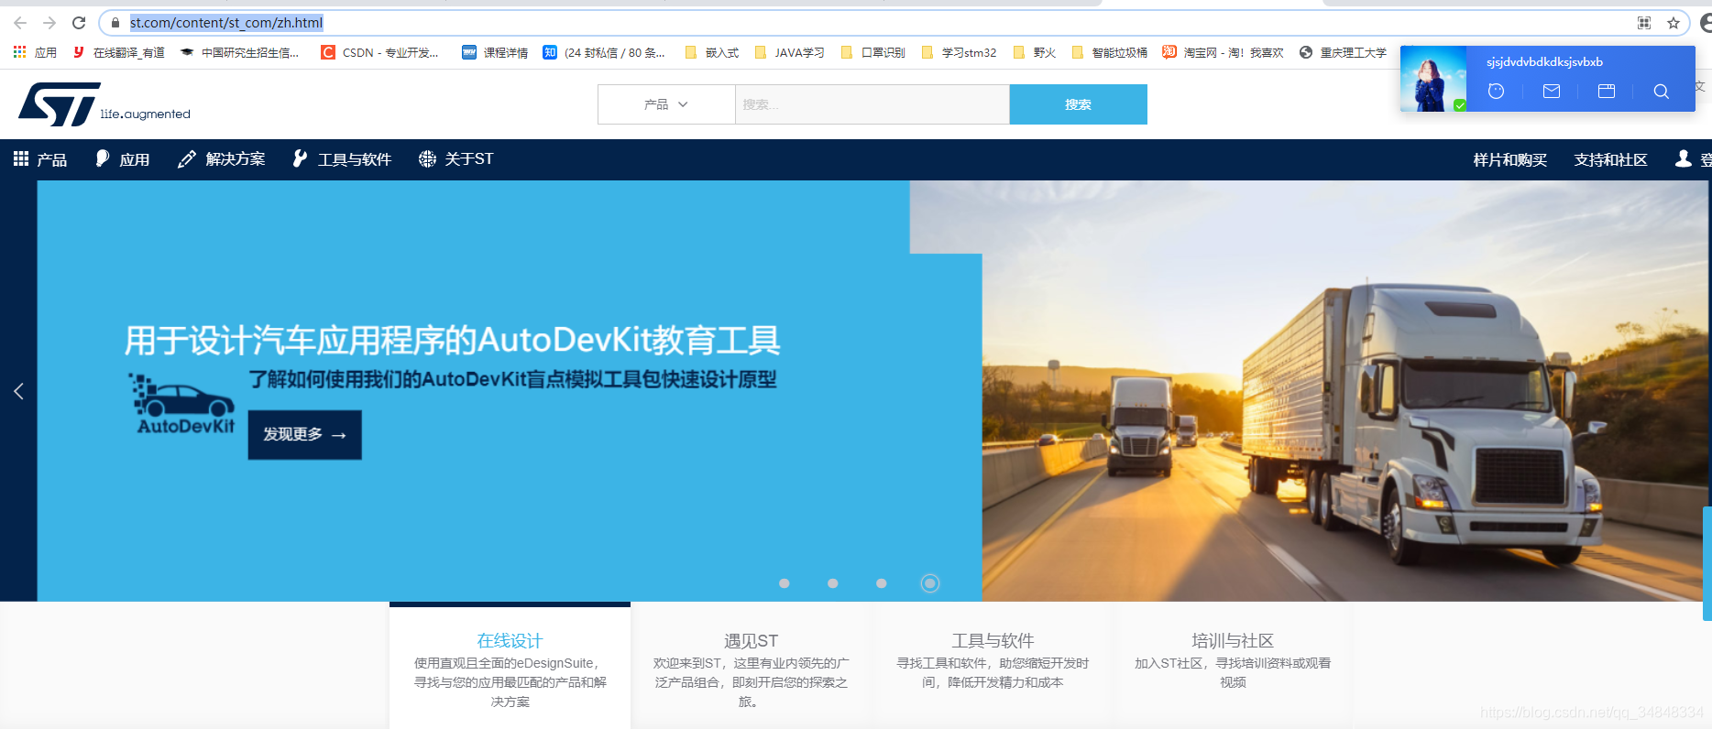1712x729 pixels.
Task: Select the fourth active carousel dot
Action: [930, 583]
